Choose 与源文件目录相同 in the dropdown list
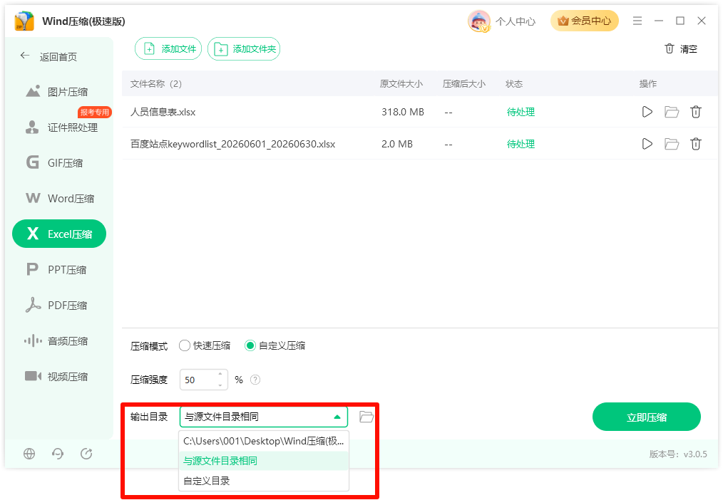This screenshot has height=500, width=723. (264, 461)
